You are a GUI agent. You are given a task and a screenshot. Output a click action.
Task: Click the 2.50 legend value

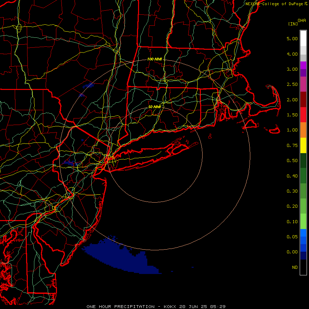coord(292,84)
